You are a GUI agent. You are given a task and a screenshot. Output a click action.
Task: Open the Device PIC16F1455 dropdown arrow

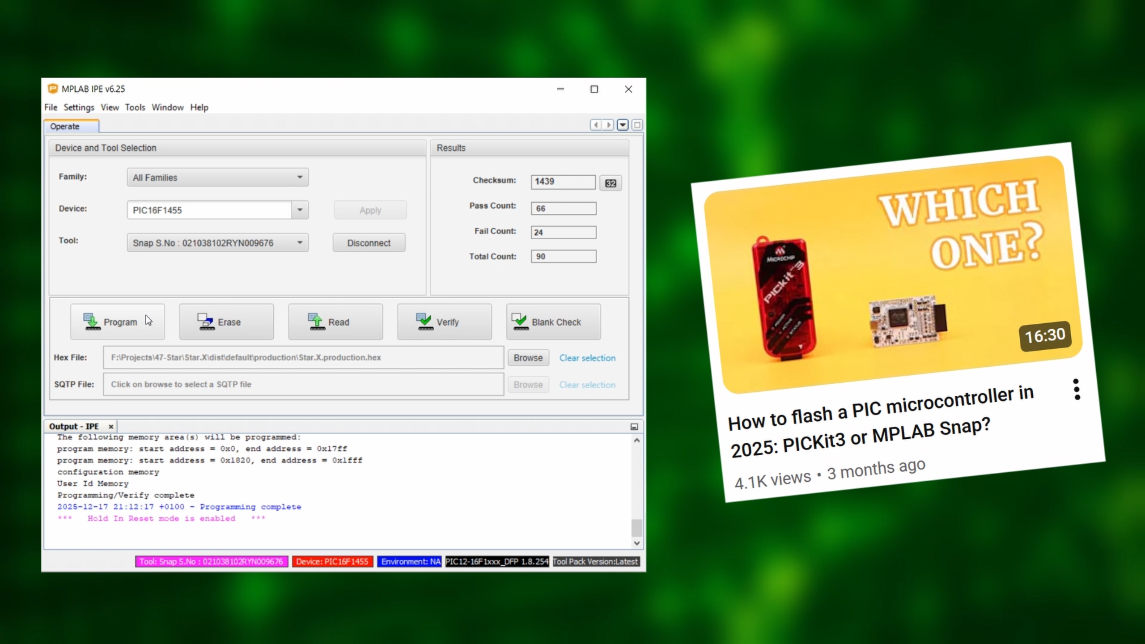[x=300, y=210]
